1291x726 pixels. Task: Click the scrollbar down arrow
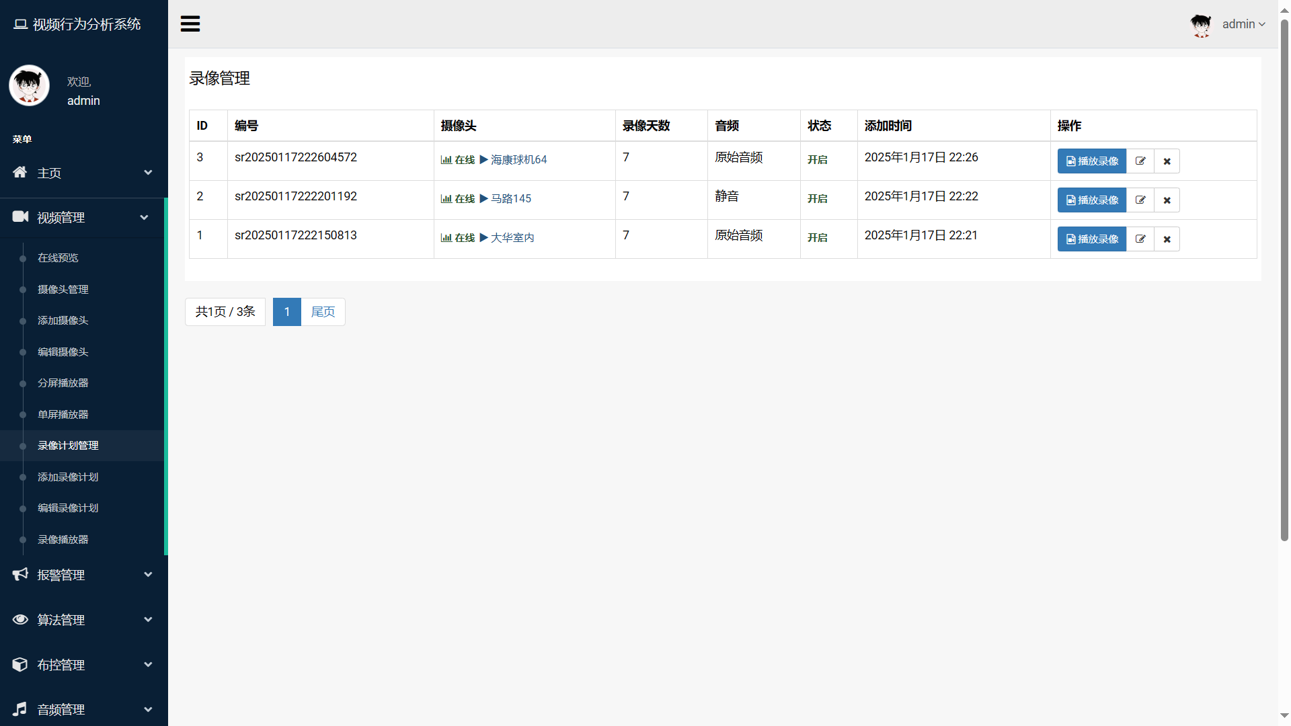click(1284, 716)
